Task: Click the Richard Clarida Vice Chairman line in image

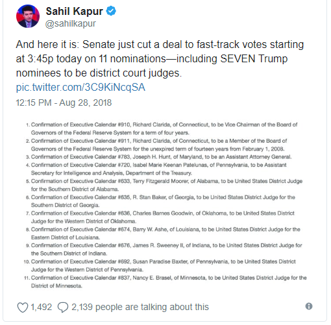Action: tap(162, 128)
